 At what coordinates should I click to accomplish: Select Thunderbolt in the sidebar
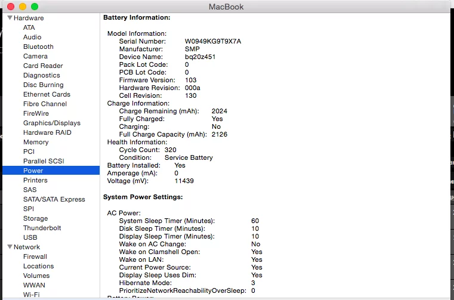pyautogui.click(x=42, y=228)
